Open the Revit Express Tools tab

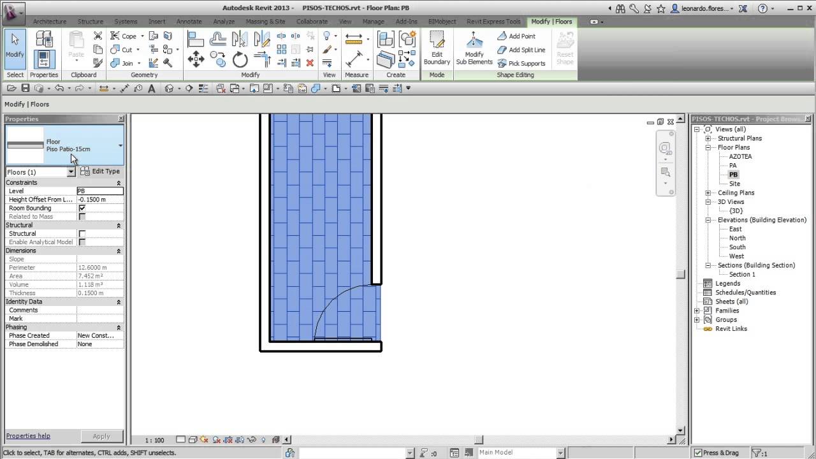[493, 22]
